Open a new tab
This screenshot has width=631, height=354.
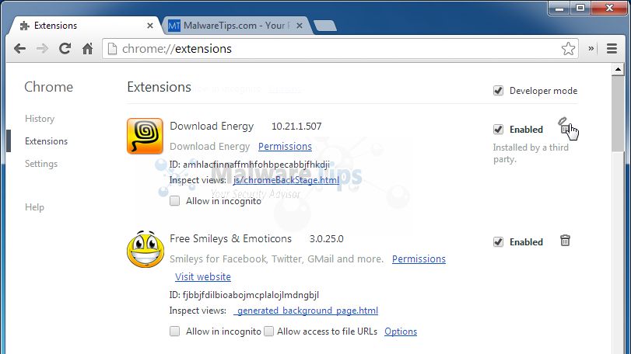pyautogui.click(x=325, y=26)
